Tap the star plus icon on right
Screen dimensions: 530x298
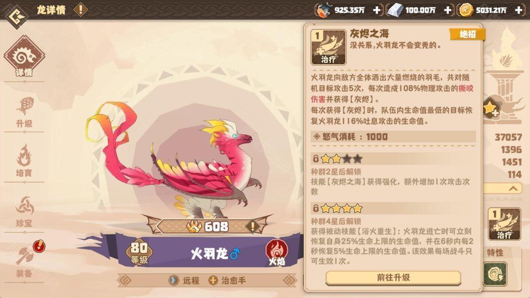(491, 108)
